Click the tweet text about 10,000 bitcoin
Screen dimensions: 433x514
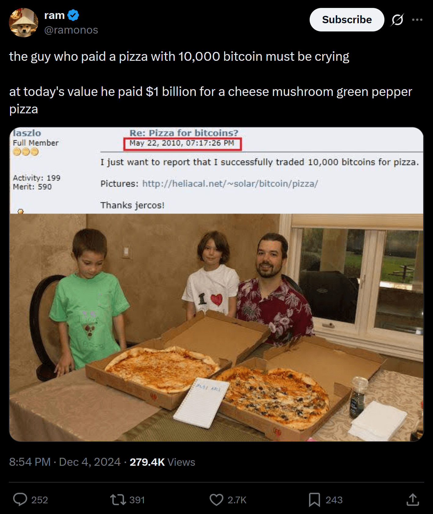[x=179, y=57]
